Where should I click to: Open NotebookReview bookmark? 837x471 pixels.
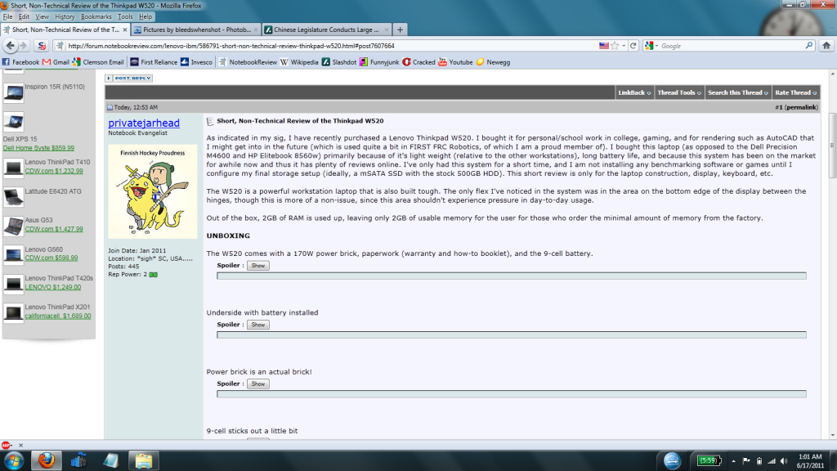(248, 62)
